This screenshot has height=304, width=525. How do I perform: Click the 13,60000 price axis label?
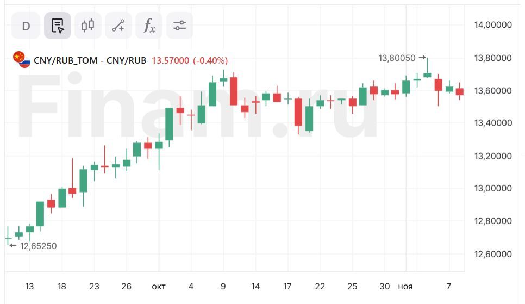493,90
